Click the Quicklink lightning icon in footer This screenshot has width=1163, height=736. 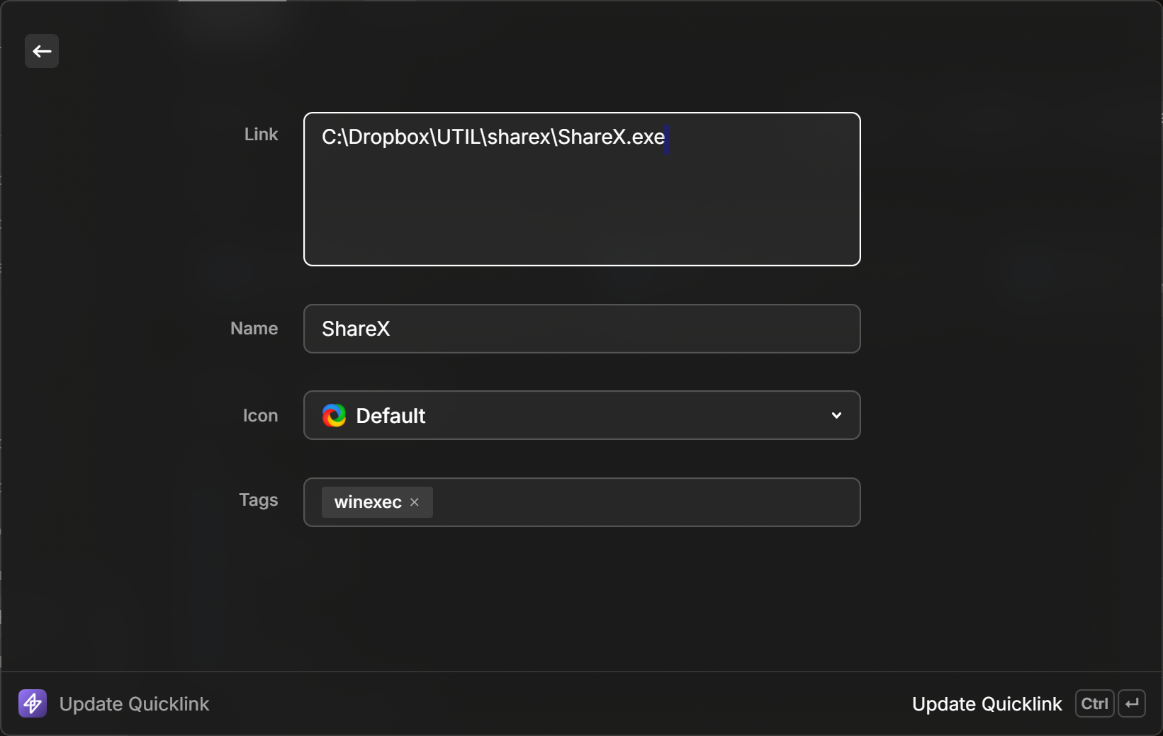33,703
